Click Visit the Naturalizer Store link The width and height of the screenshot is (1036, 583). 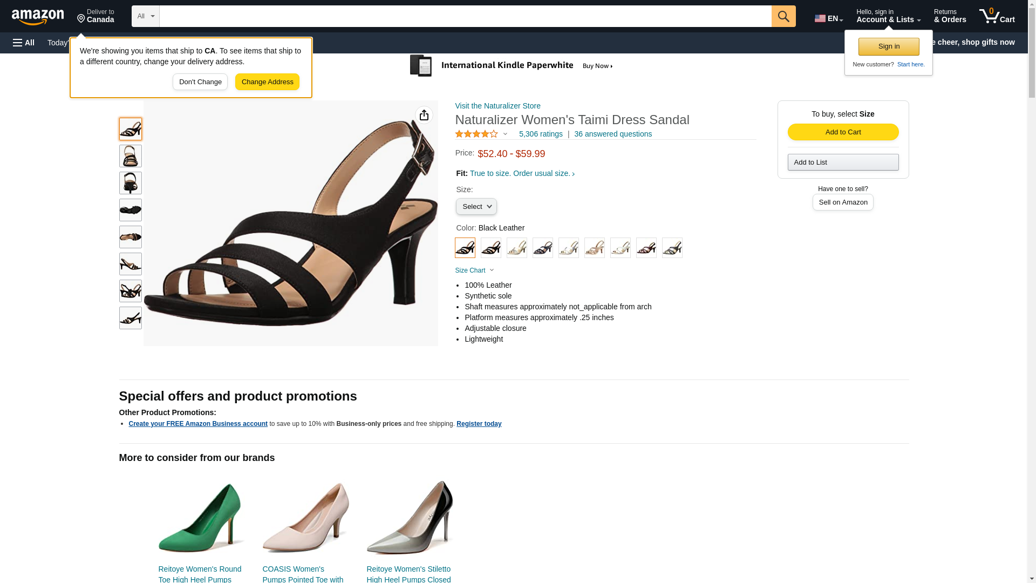[x=497, y=106]
